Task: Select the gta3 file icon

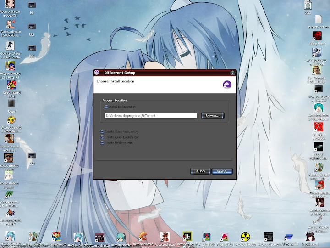Action: point(308,5)
